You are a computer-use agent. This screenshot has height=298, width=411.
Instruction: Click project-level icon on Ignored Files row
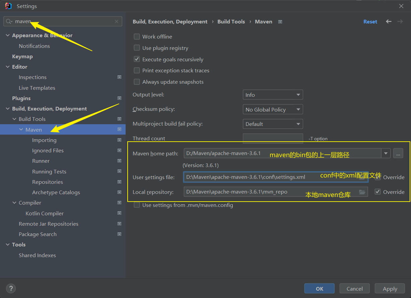tap(119, 150)
